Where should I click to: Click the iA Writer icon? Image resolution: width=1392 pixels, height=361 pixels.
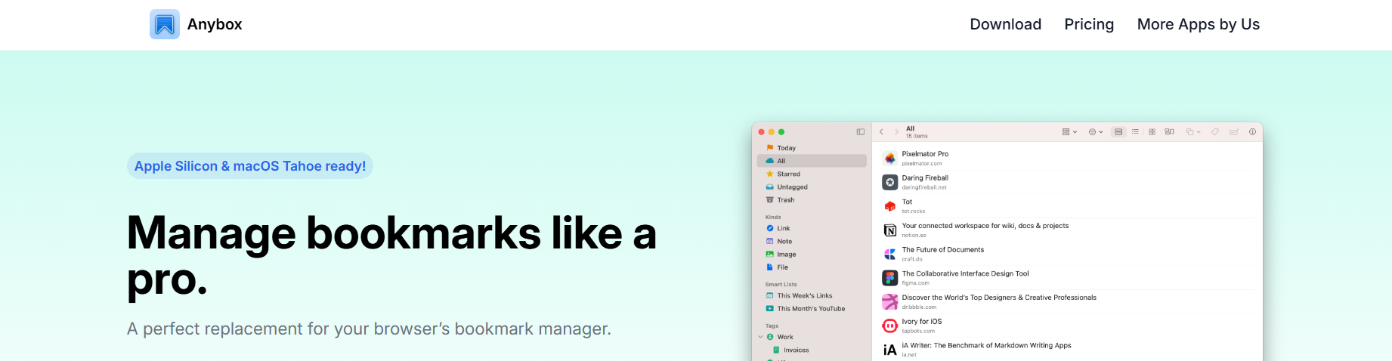coord(890,350)
